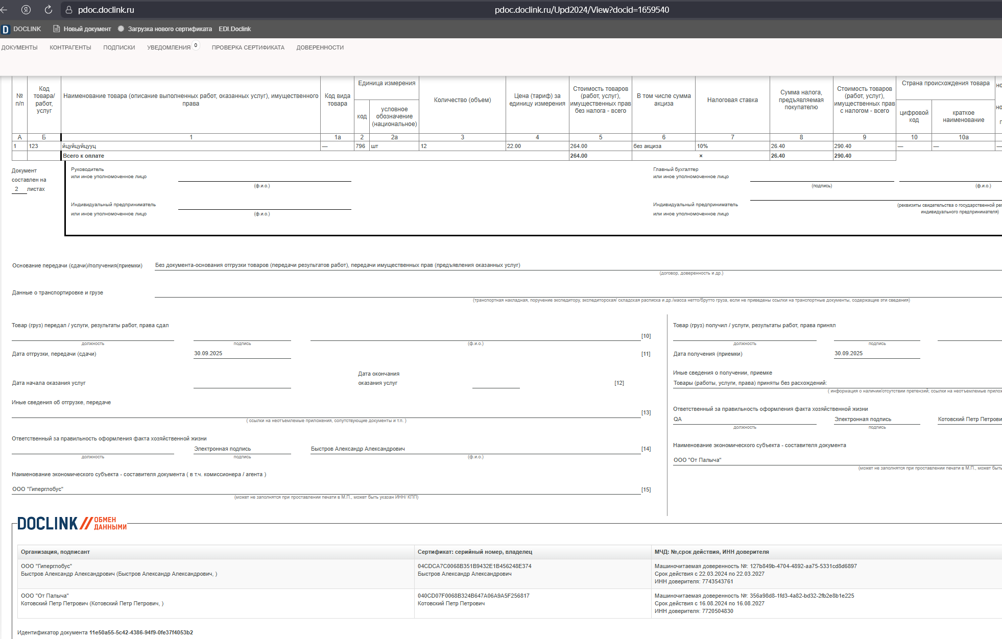Viewport: 1002px width, 639px height.
Task: Select certificate serial 04CDCA7C0068B351B9432E1B456248E374
Action: [x=474, y=566]
